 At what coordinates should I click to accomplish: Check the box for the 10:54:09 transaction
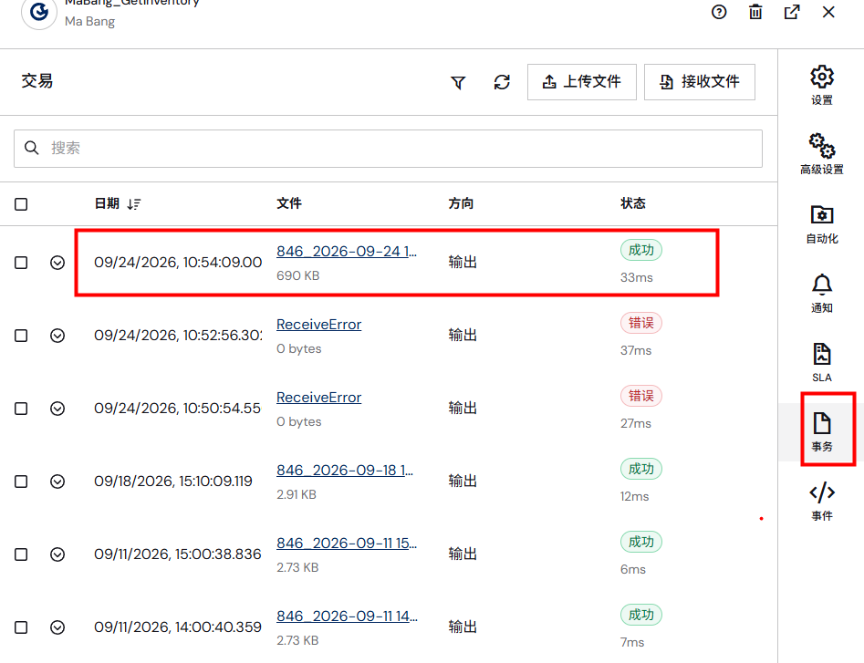tap(21, 263)
